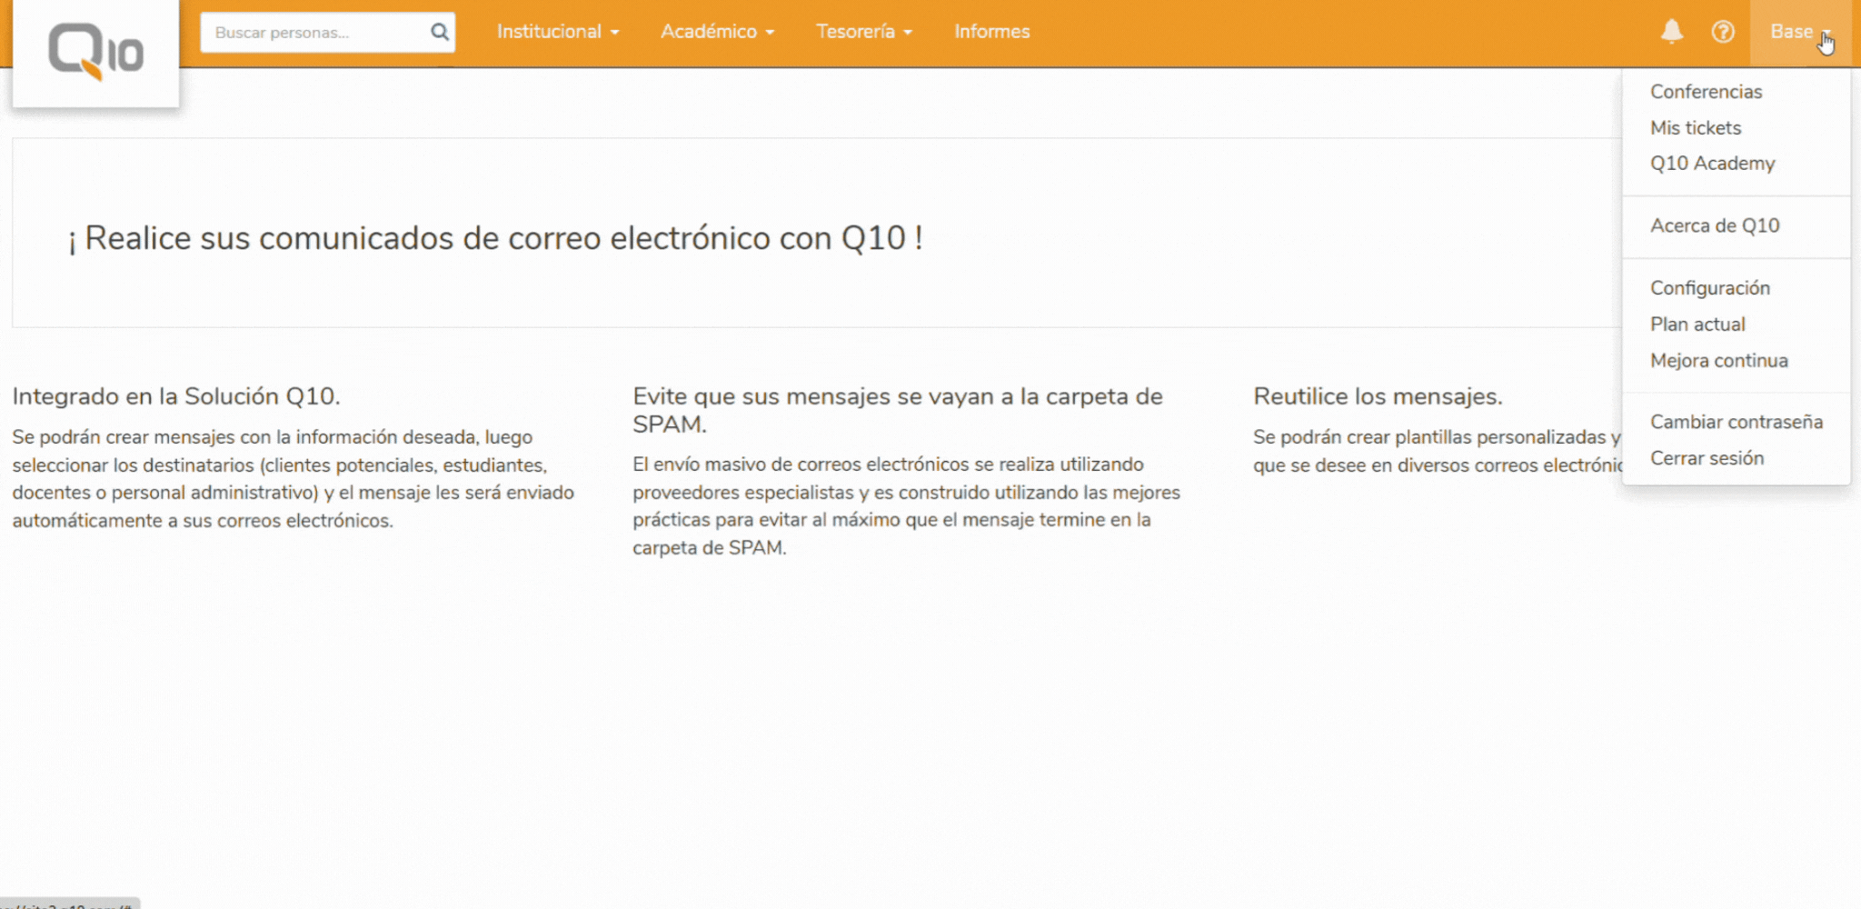View Acerca de Q10
This screenshot has height=909, width=1861.
(x=1715, y=225)
